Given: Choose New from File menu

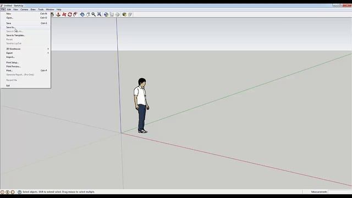Looking at the screenshot, I should (26, 14).
